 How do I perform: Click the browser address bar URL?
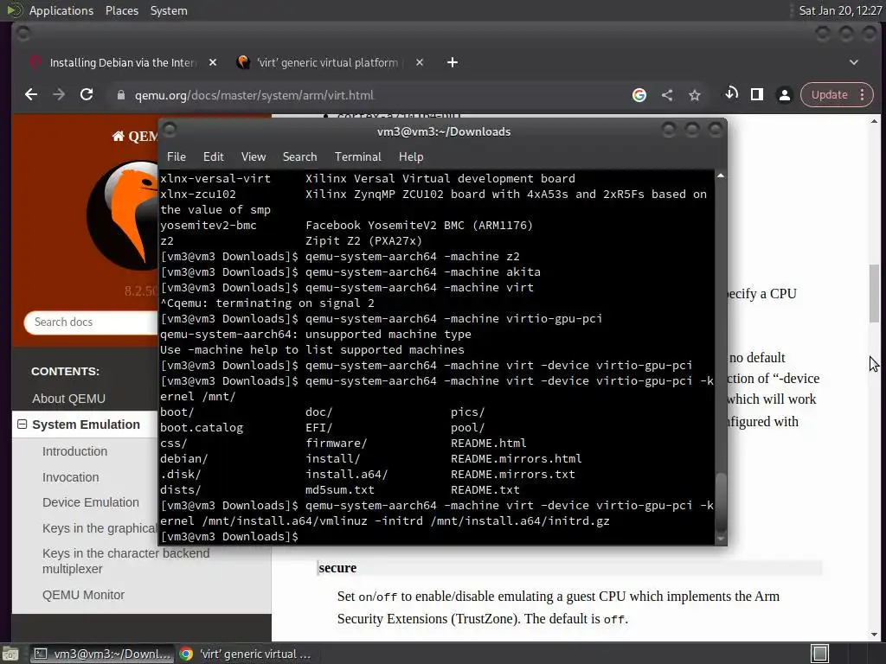(254, 95)
